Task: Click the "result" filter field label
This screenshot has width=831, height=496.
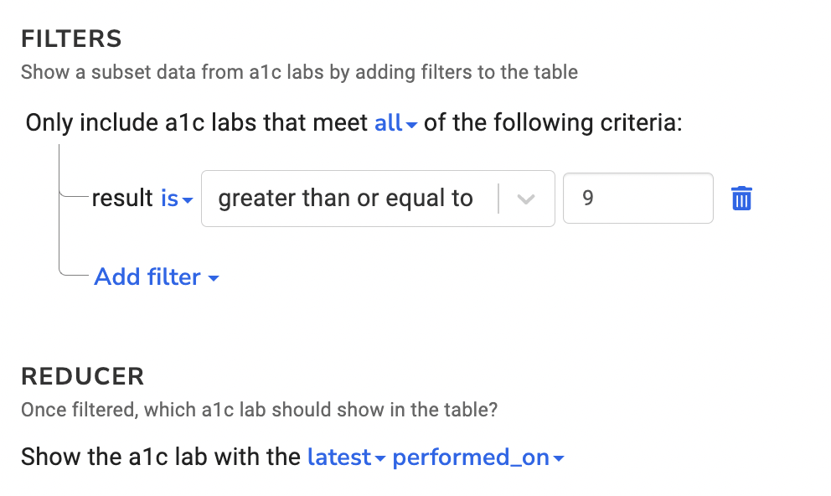Action: pyautogui.click(x=123, y=199)
